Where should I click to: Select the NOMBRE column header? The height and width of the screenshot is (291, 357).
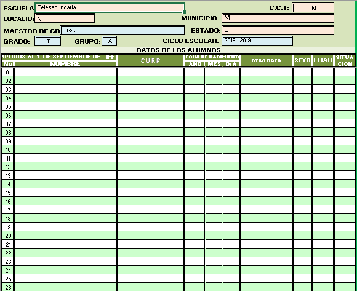point(65,64)
